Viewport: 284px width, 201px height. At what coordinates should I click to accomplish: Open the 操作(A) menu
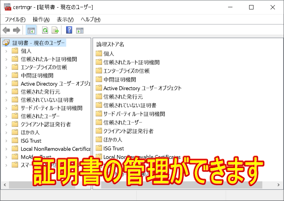point(41,19)
